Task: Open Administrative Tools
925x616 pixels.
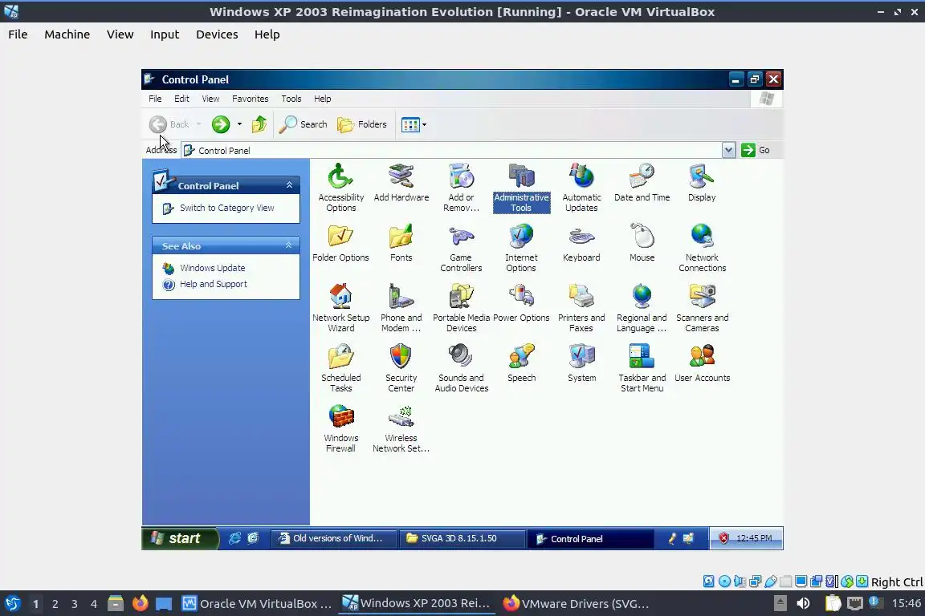Action: pyautogui.click(x=521, y=188)
